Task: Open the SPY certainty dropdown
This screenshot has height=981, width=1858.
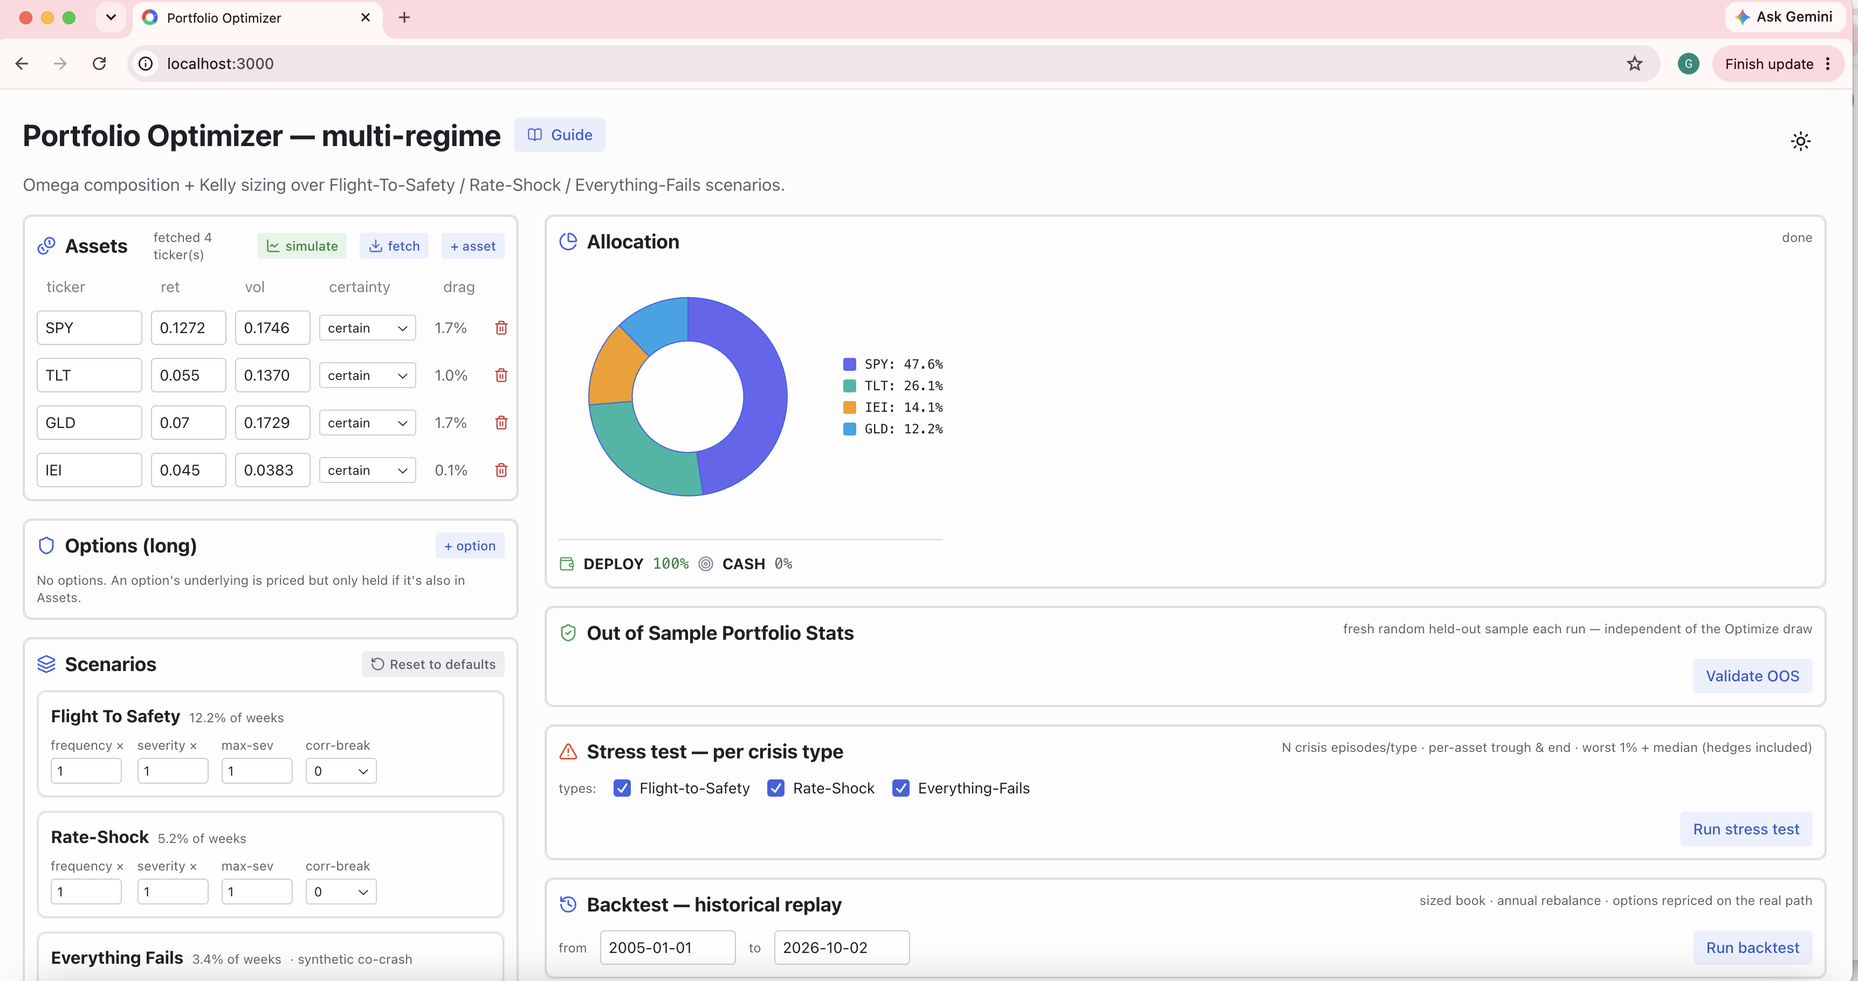Action: 367,328
